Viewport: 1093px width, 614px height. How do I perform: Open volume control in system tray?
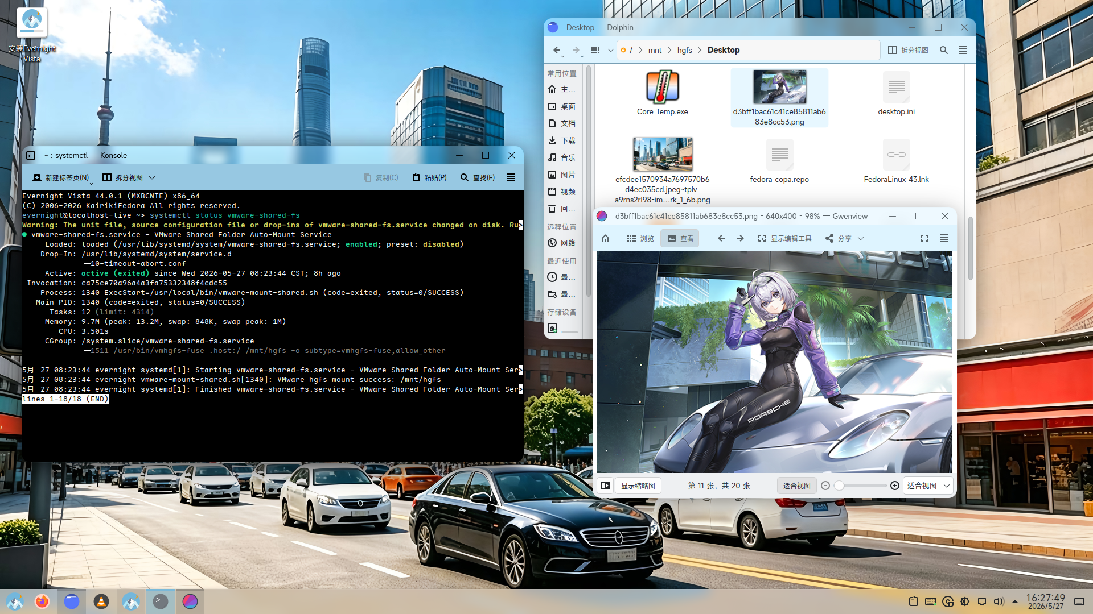tap(999, 601)
